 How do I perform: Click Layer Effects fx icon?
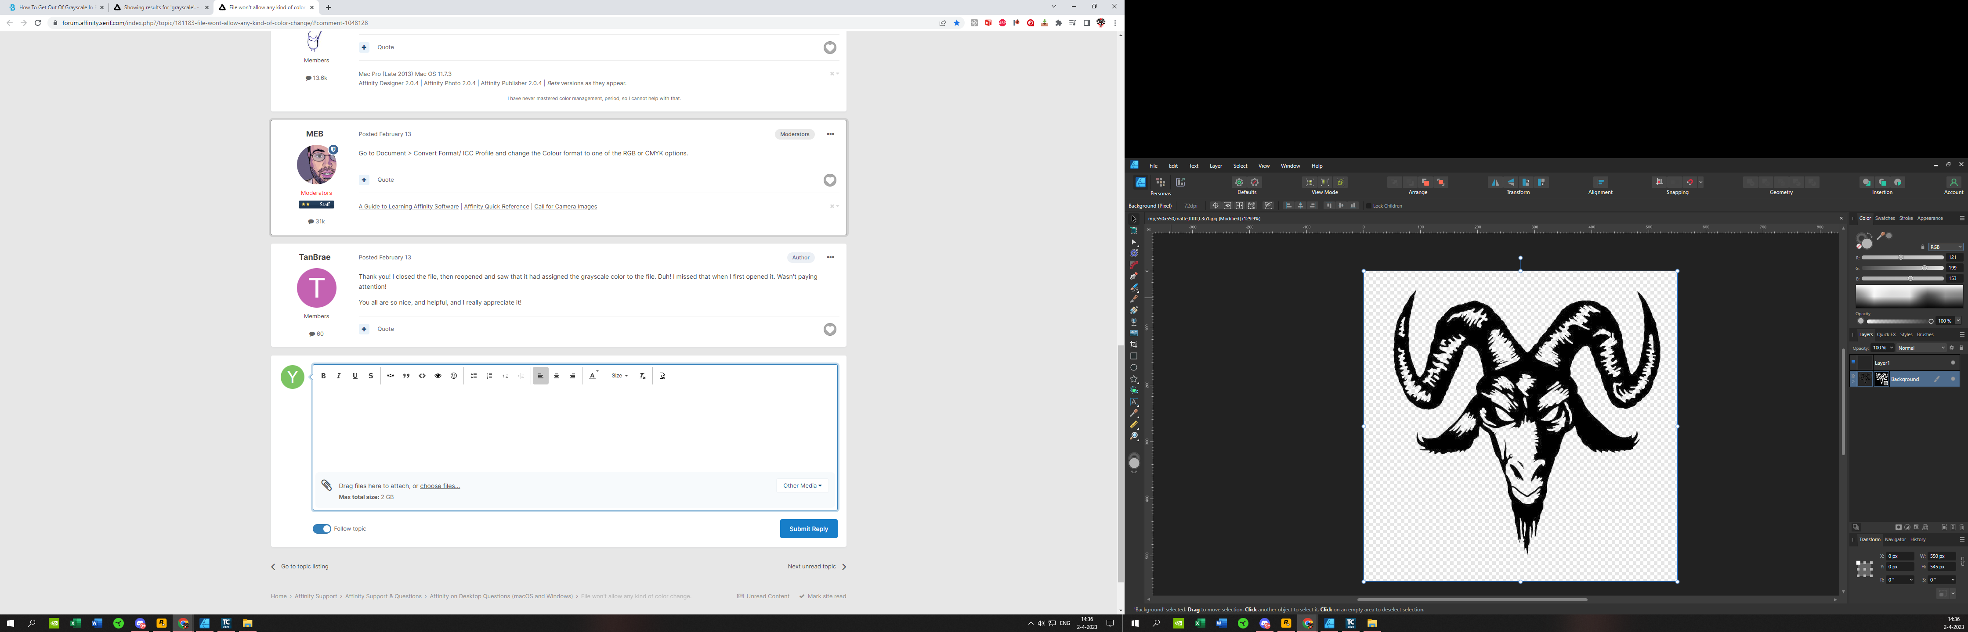click(1916, 528)
